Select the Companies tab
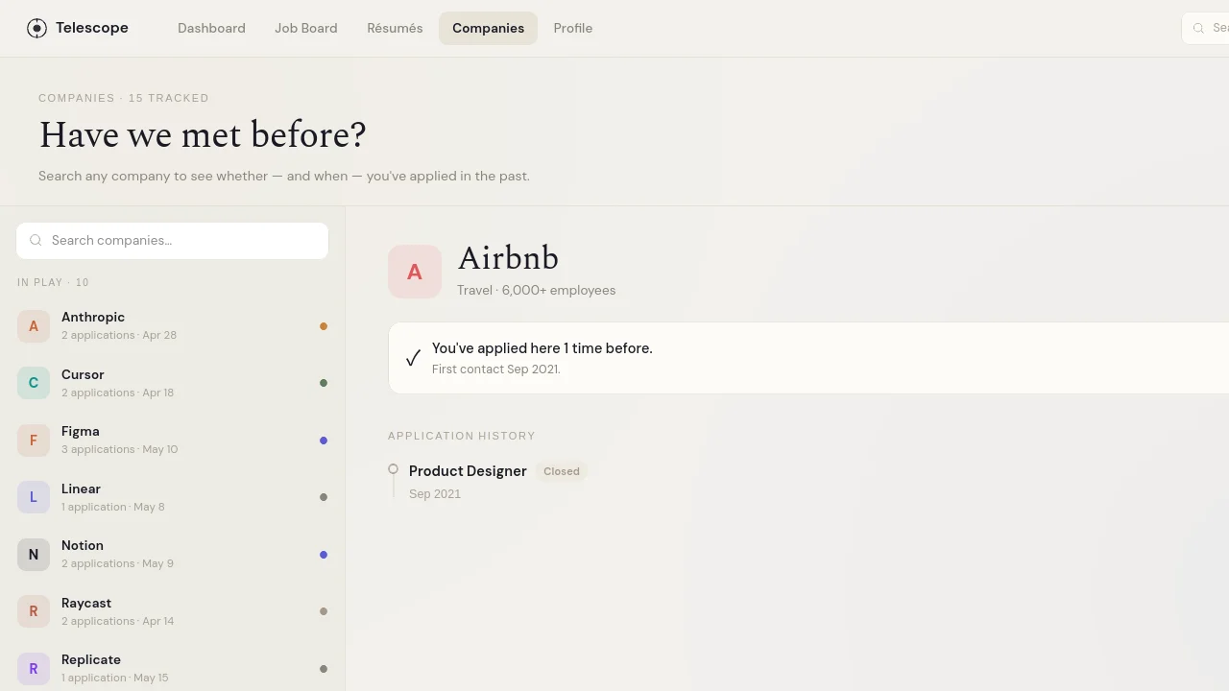 tap(488, 28)
